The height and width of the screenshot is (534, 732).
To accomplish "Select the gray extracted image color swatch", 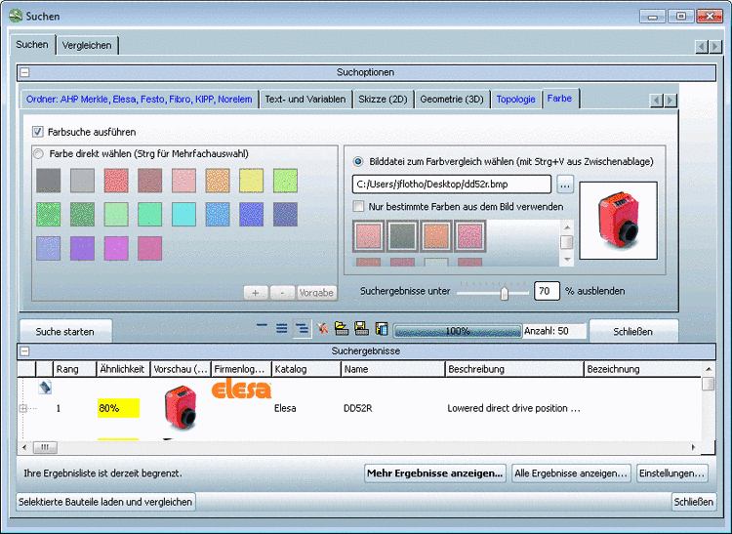I will [x=402, y=235].
